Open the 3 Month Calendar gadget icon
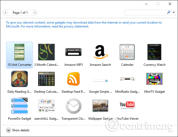The image size is (178, 137). 46,52
